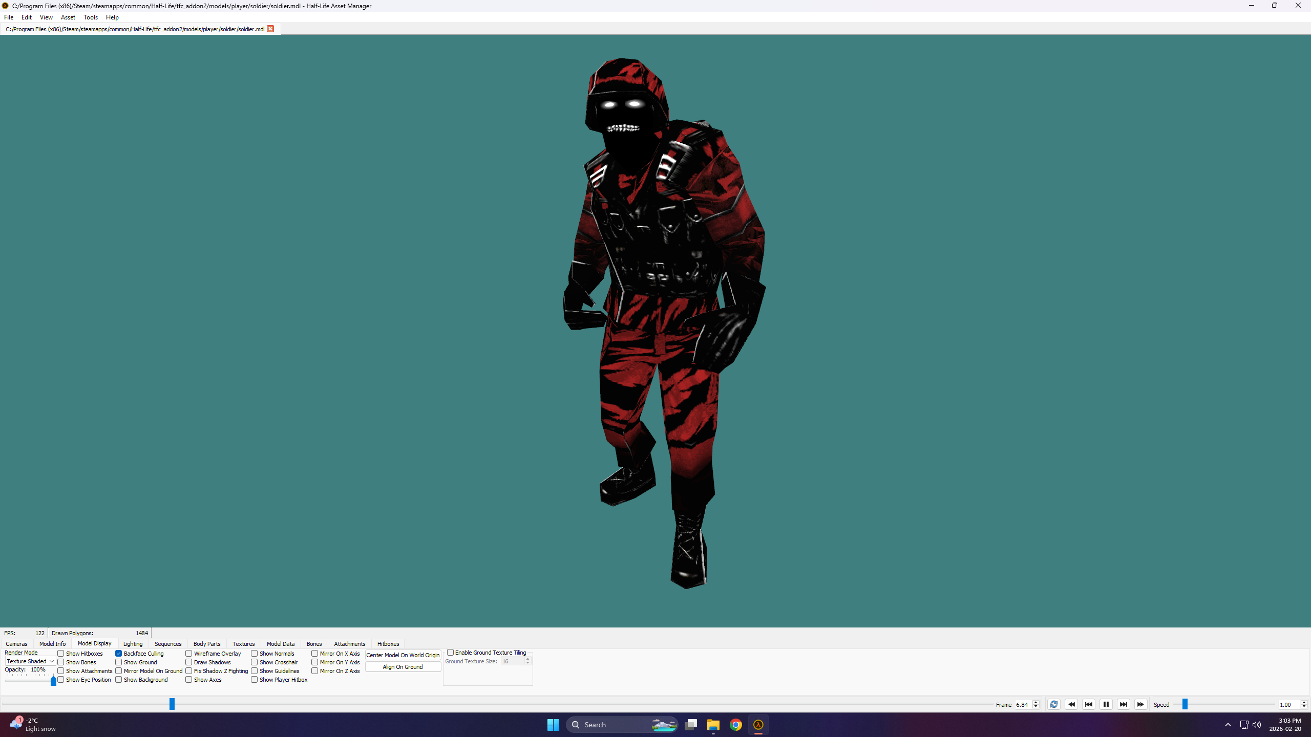The image size is (1311, 737).
Task: Click the rewind playback button
Action: point(1071,704)
